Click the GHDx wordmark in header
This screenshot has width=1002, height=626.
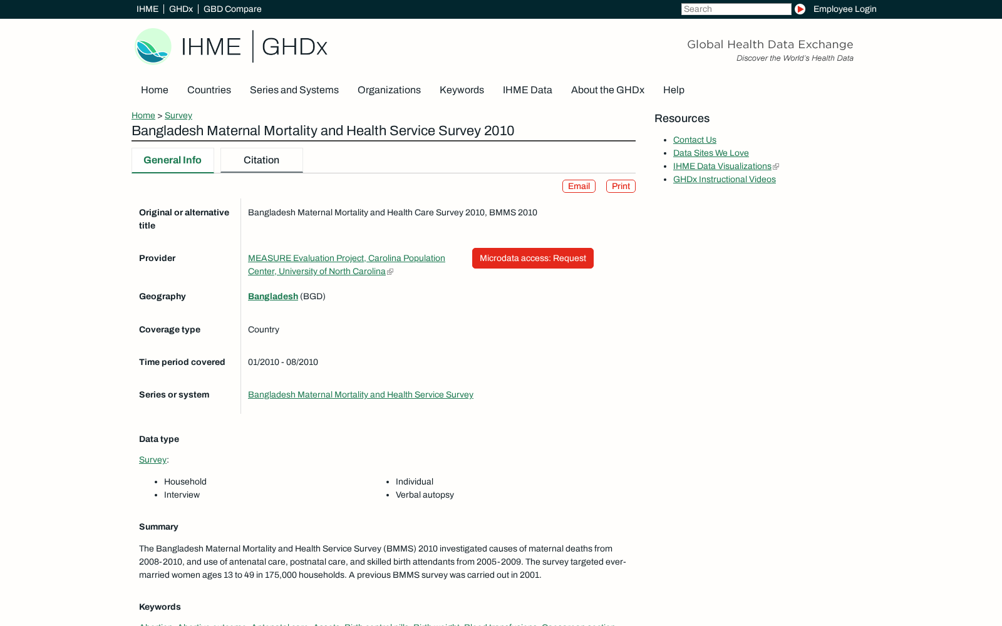pyautogui.click(x=294, y=47)
